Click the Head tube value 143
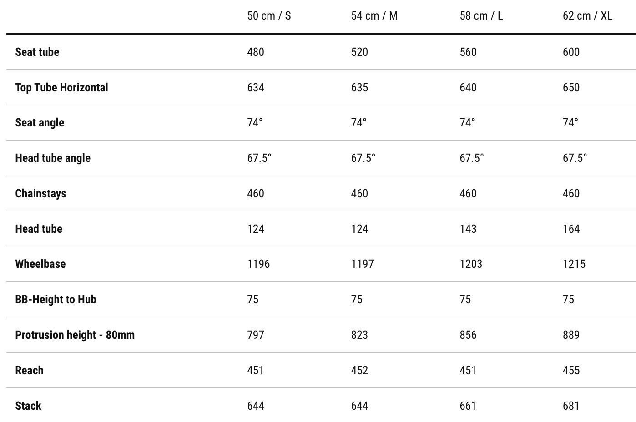Viewport: 636px width, 422px height. click(x=468, y=229)
